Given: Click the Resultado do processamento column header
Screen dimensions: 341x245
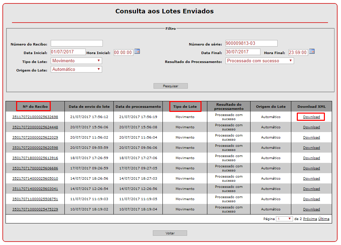Looking at the screenshot, I should (229, 106).
